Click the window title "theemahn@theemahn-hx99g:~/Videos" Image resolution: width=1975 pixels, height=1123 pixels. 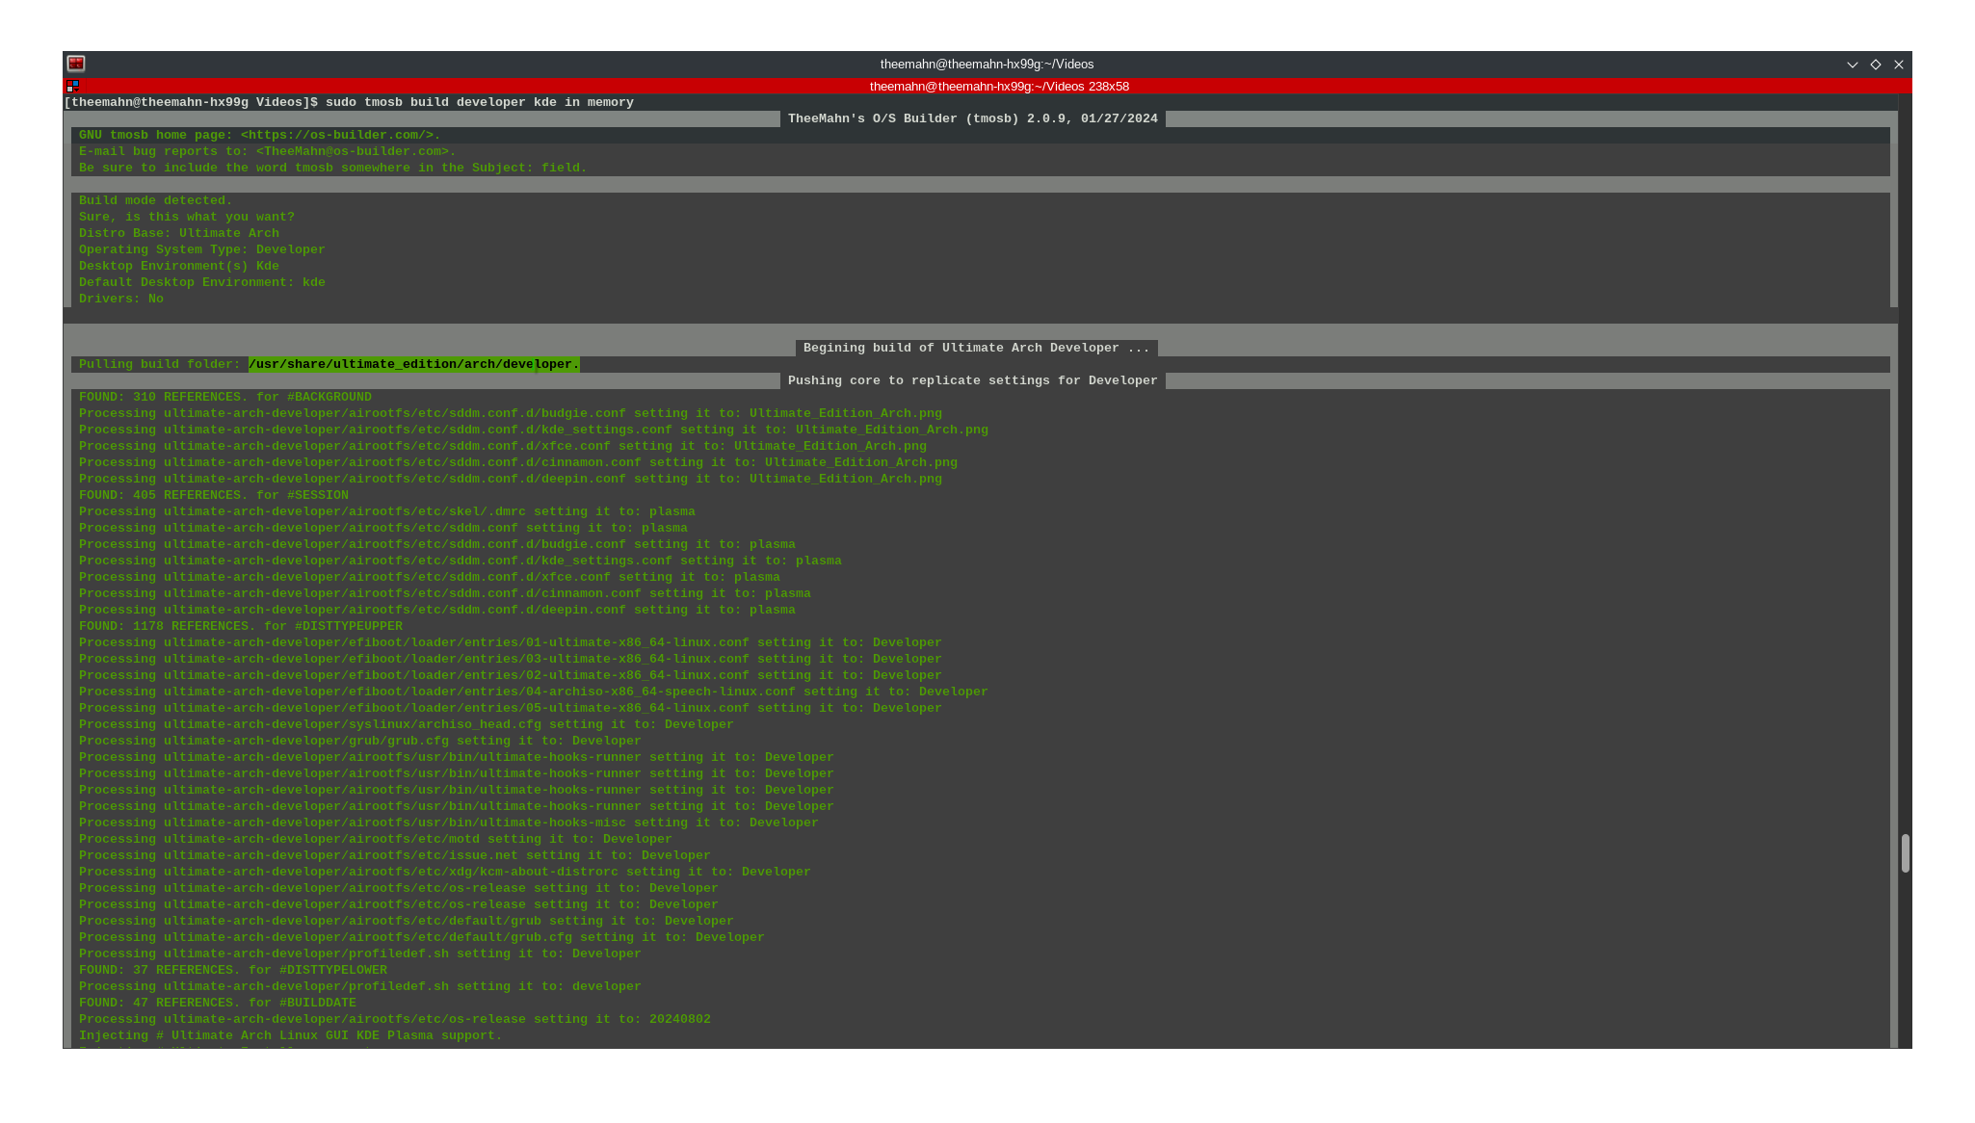[987, 65]
